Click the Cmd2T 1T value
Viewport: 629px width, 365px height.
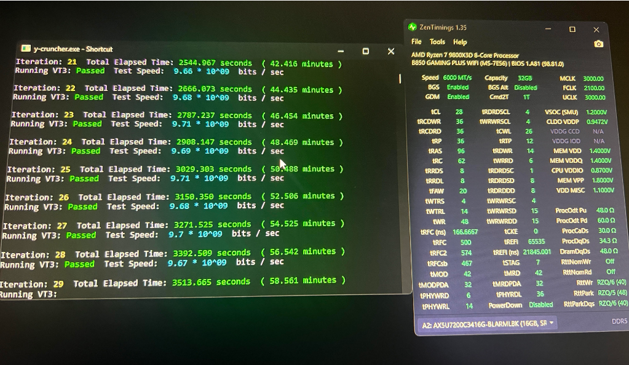click(526, 98)
